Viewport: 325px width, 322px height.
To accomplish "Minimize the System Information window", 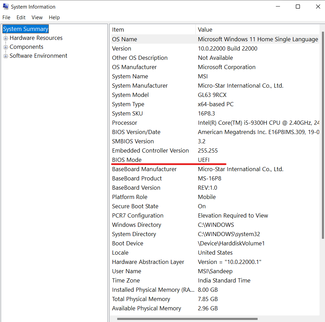I will pos(278,7).
